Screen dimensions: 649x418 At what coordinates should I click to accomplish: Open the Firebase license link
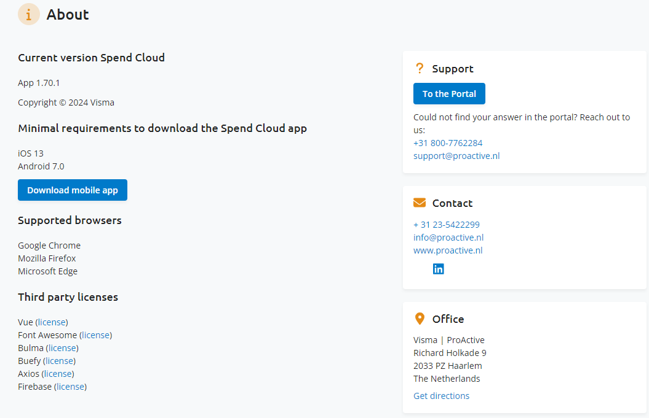(70, 387)
